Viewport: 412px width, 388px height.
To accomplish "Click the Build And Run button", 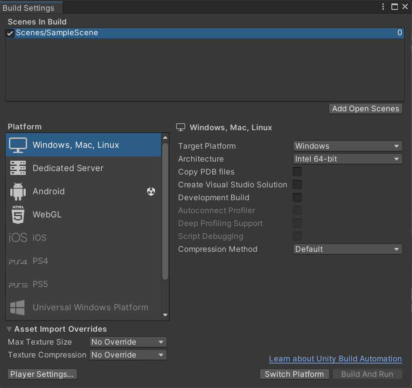I will coord(367,374).
